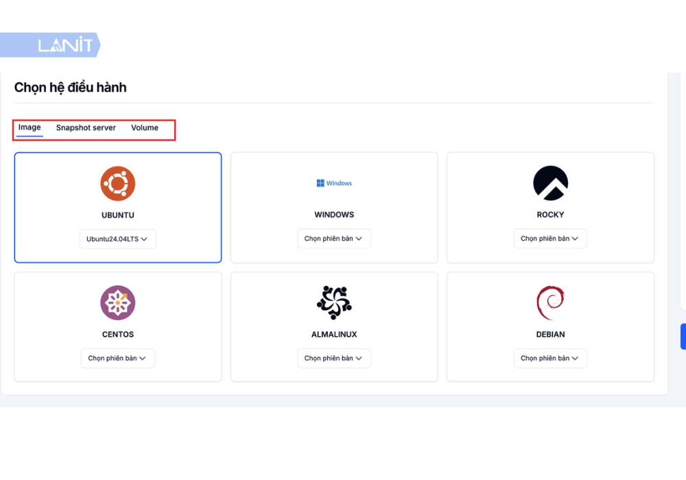Image resolution: width=686 pixels, height=480 pixels.
Task: Expand the Windows 'Chọn phiên bản' dropdown
Action: (334, 239)
